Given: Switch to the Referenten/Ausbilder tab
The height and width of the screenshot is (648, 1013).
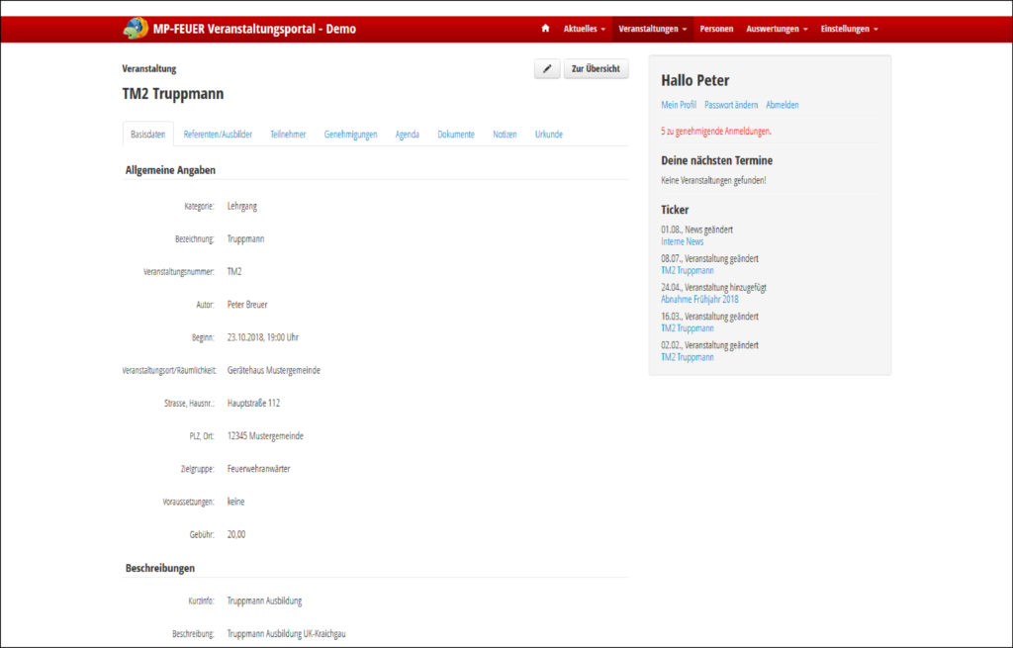Looking at the screenshot, I should 218,135.
